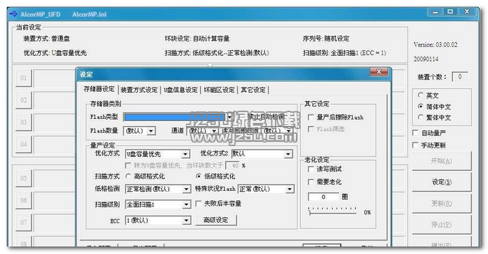Click the 序列号: 随机设定 text

pos(326,39)
